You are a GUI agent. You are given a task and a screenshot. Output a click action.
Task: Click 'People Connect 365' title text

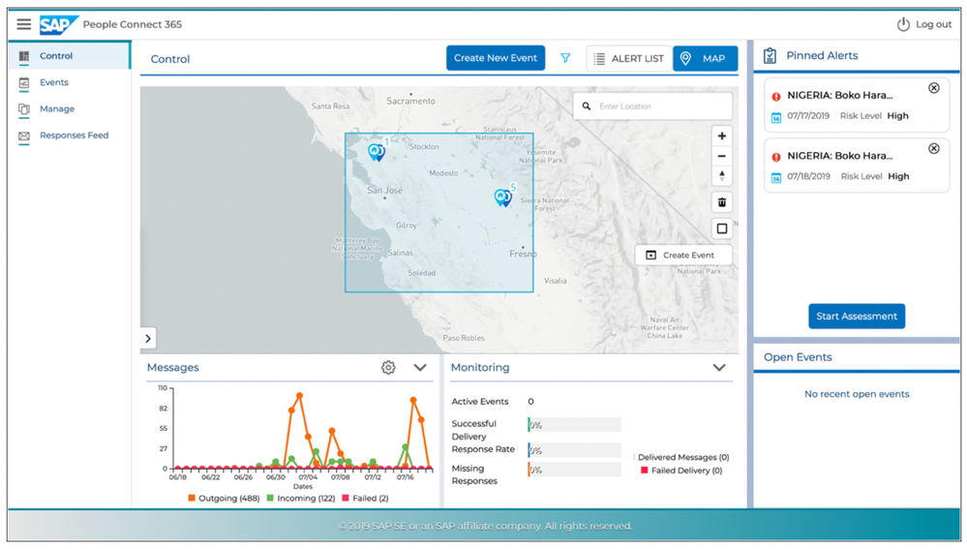point(132,24)
